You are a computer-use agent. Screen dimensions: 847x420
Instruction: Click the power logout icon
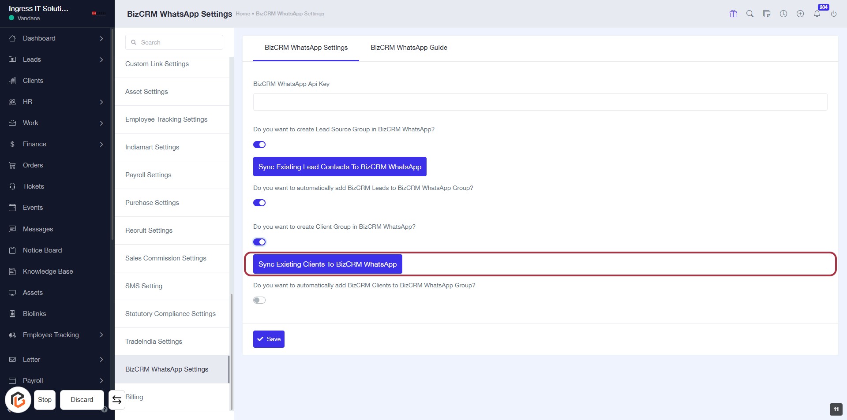click(x=834, y=14)
